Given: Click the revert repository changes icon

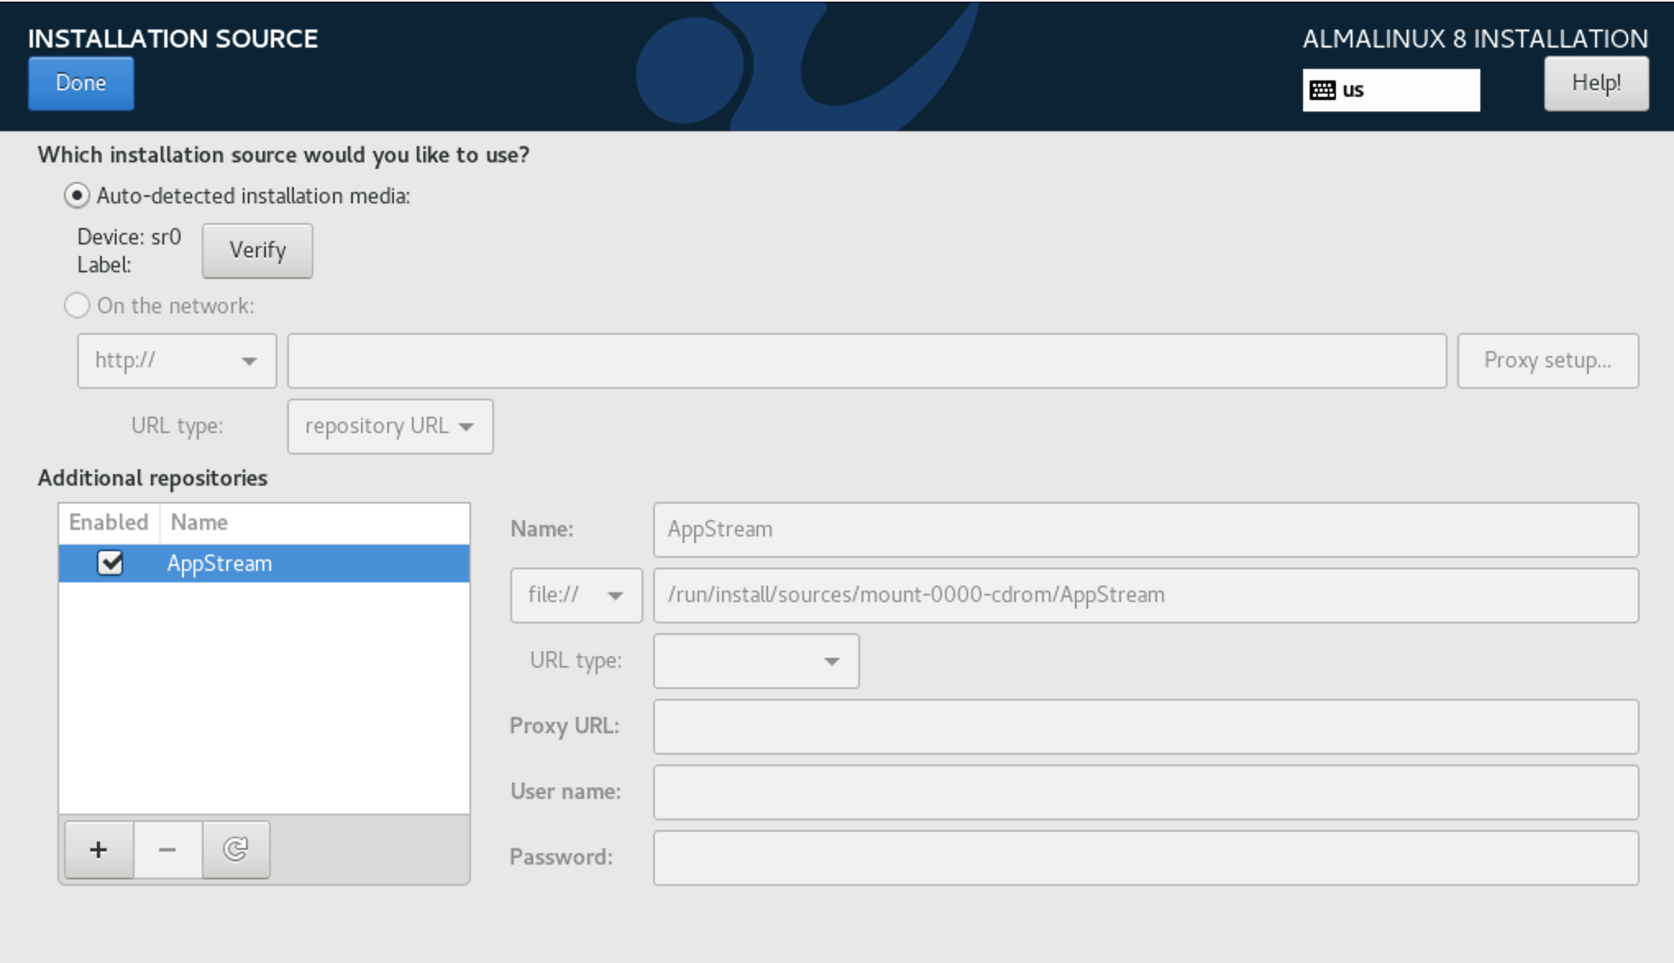Looking at the screenshot, I should 236,850.
